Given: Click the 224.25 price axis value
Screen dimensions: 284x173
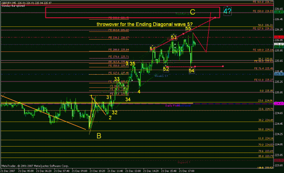Looking at the screenshot, I should pyautogui.click(x=279, y=134).
